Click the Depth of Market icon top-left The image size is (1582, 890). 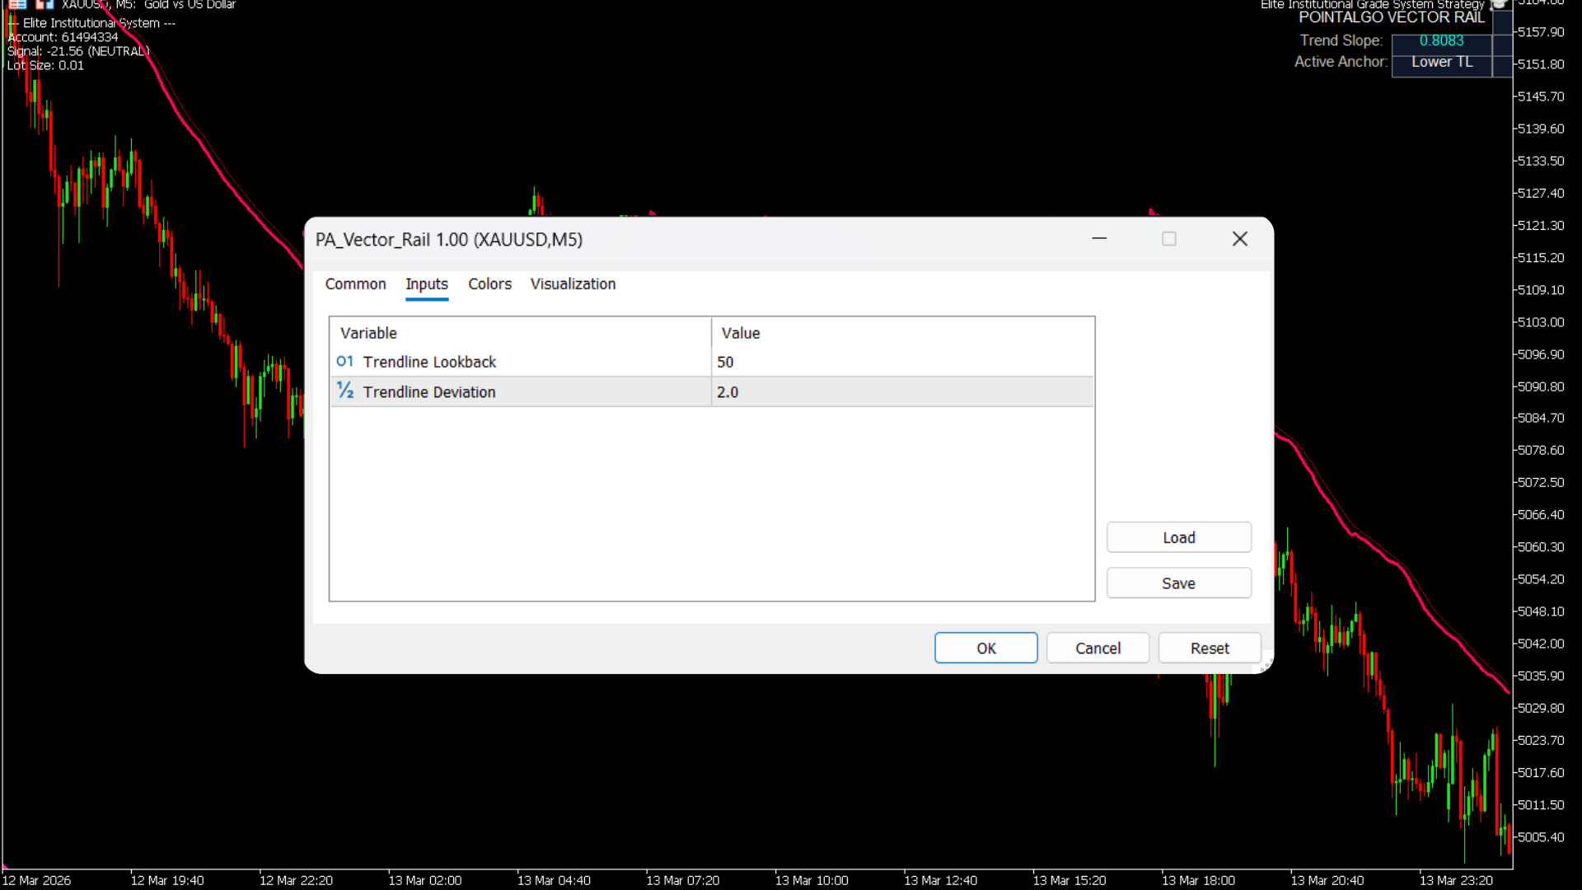pyautogui.click(x=17, y=4)
